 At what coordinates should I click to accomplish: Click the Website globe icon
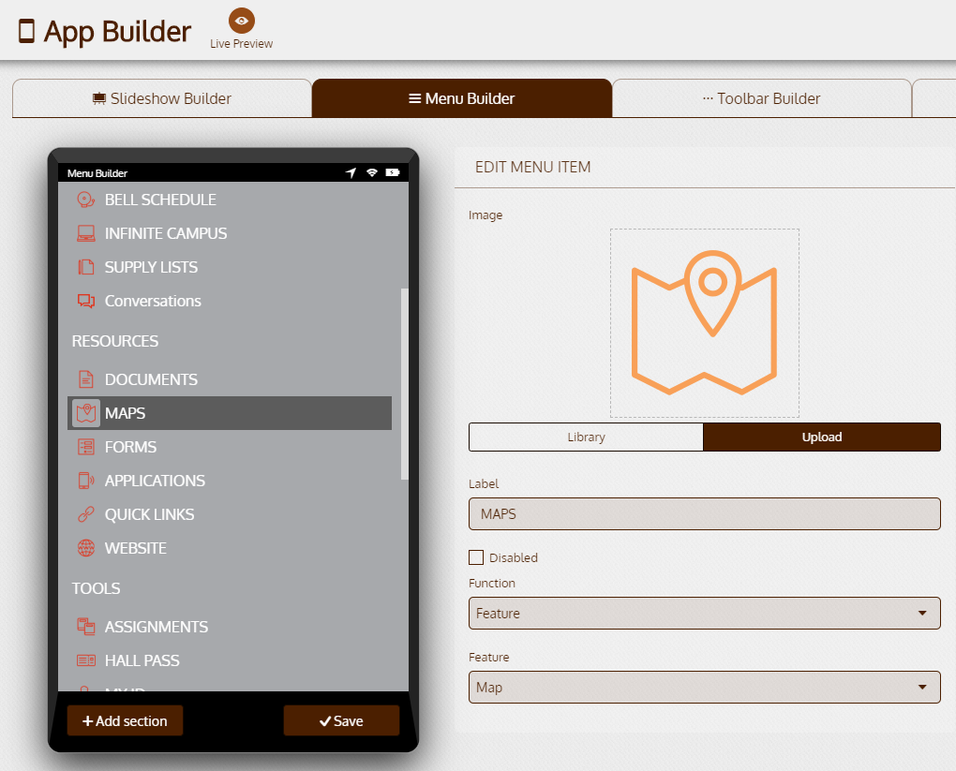[86, 548]
